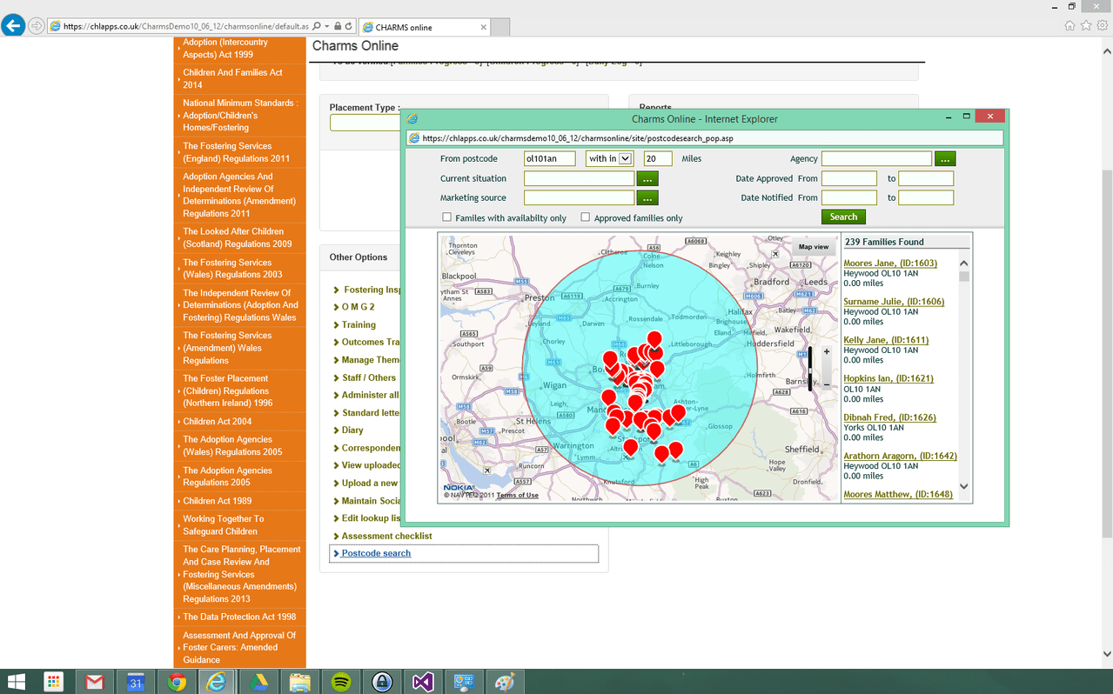Open browser Tools gear icon
1113x694 pixels.
(1102, 26)
